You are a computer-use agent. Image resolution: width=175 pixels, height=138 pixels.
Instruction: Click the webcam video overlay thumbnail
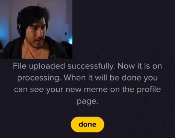(x=36, y=29)
